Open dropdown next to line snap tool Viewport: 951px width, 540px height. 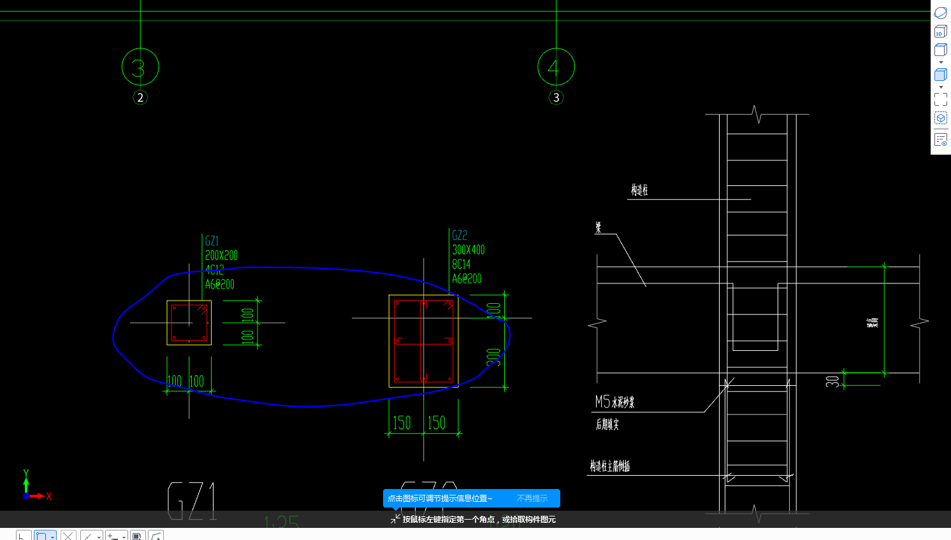click(99, 536)
